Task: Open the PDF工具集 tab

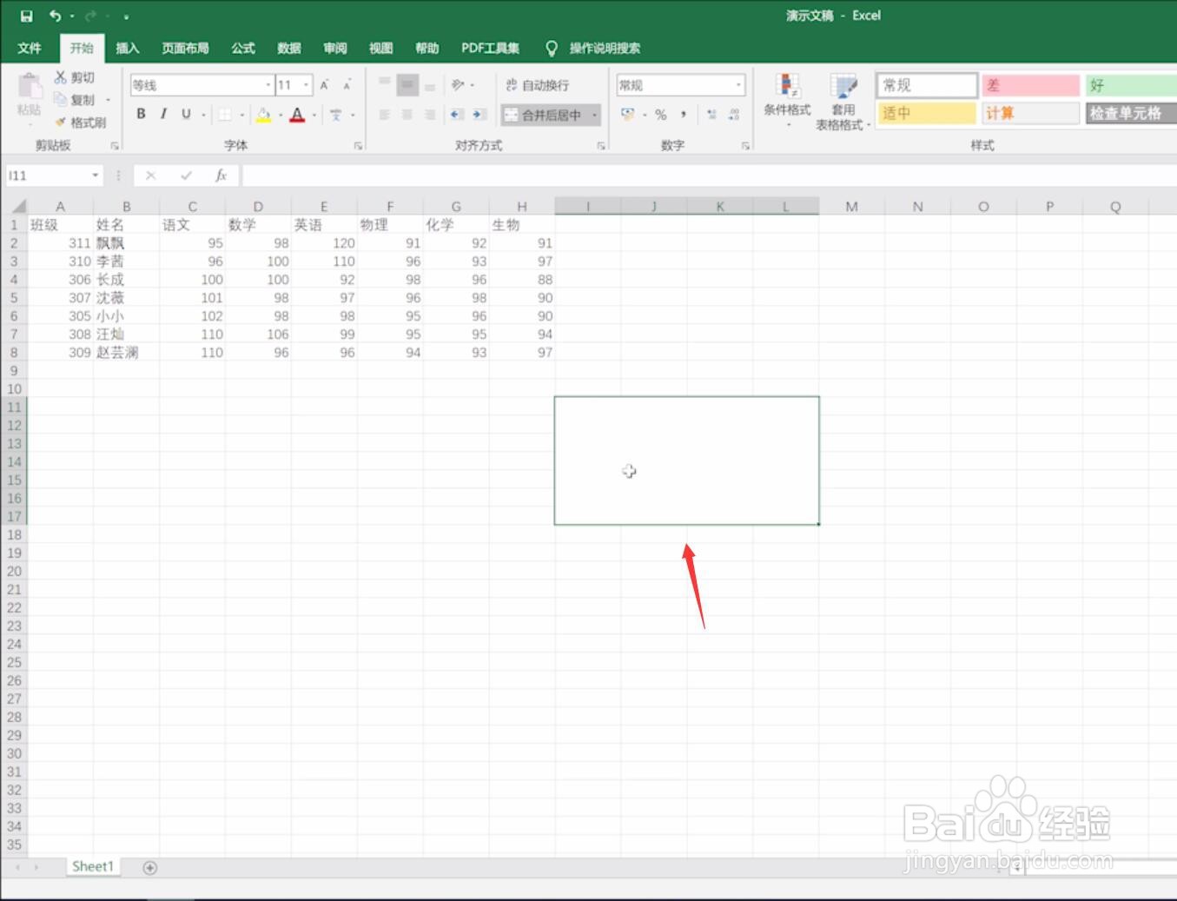Action: pyautogui.click(x=490, y=48)
